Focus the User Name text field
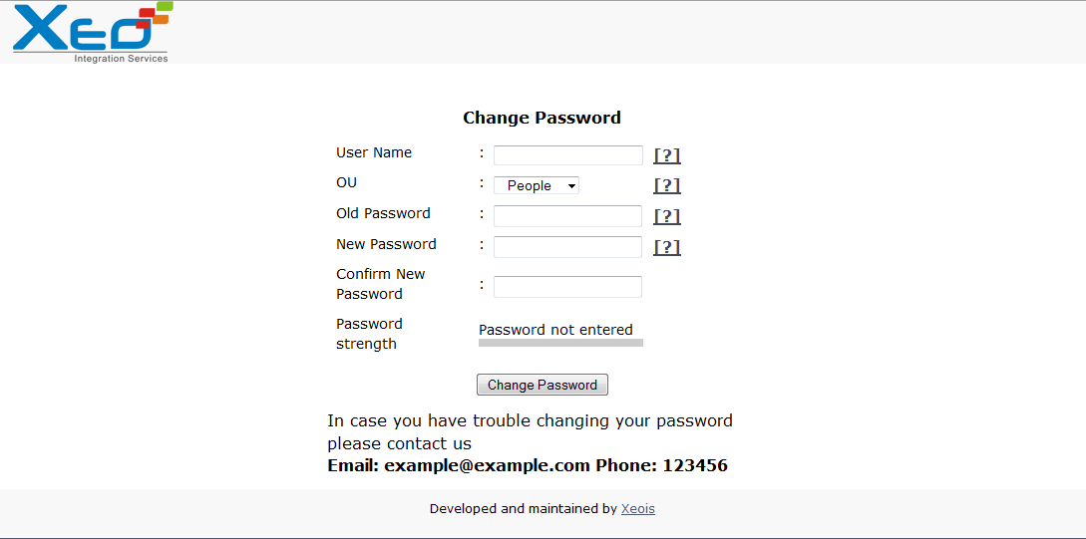This screenshot has width=1086, height=539. [567, 155]
